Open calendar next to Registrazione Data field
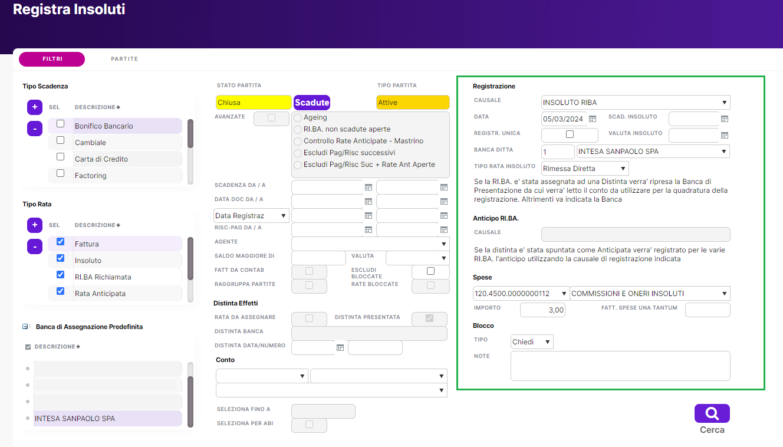 pyautogui.click(x=593, y=119)
